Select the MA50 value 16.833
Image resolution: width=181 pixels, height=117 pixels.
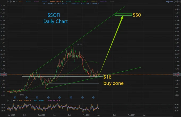(59, 2)
